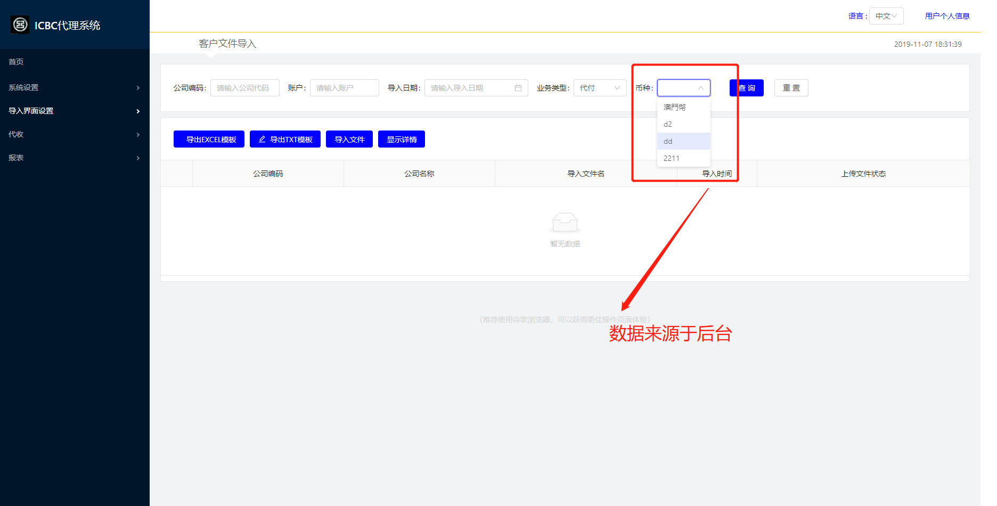Open 用户个人信息 link

[x=947, y=16]
